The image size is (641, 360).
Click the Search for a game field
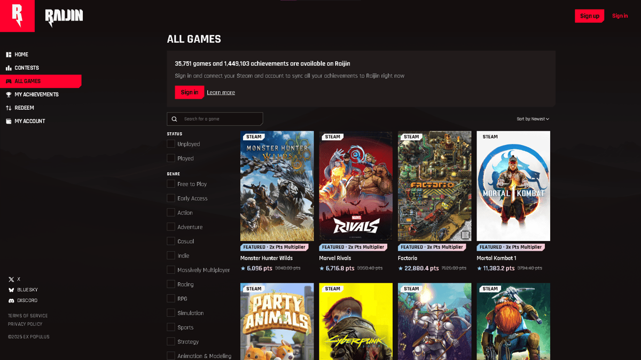click(x=215, y=119)
